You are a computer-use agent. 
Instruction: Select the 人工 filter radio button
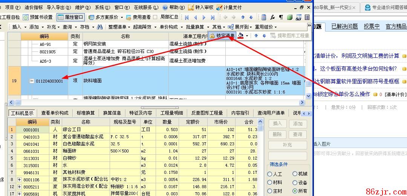pyautogui.click(x=270, y=174)
